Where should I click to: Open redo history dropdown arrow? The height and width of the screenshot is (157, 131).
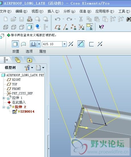tap(75, 19)
